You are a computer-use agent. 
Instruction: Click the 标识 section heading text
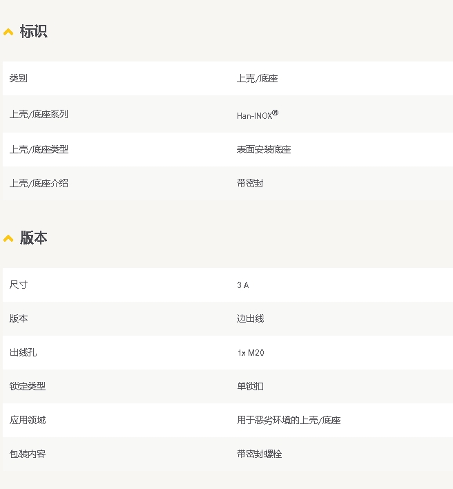click(x=33, y=32)
